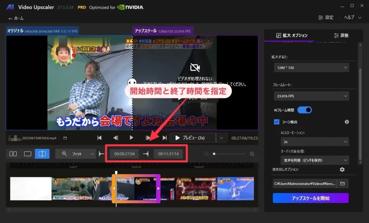Click the scene detection info icon
This screenshot has height=223, width=369.
[347, 122]
